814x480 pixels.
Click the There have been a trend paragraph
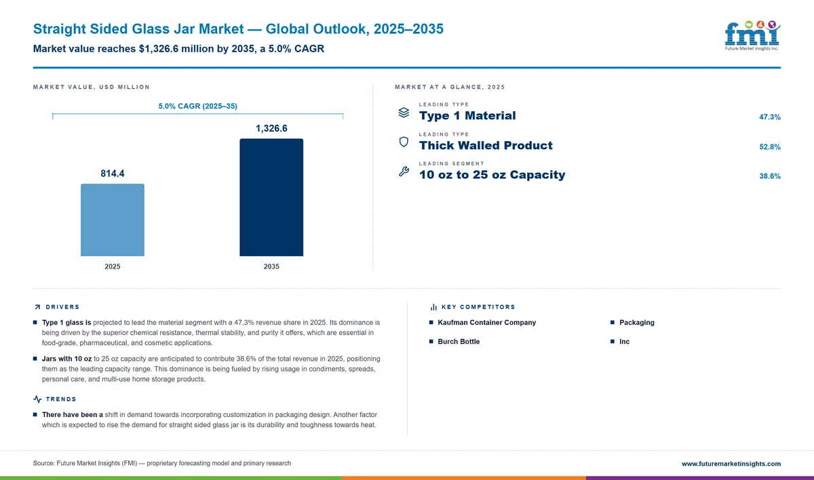(x=209, y=420)
